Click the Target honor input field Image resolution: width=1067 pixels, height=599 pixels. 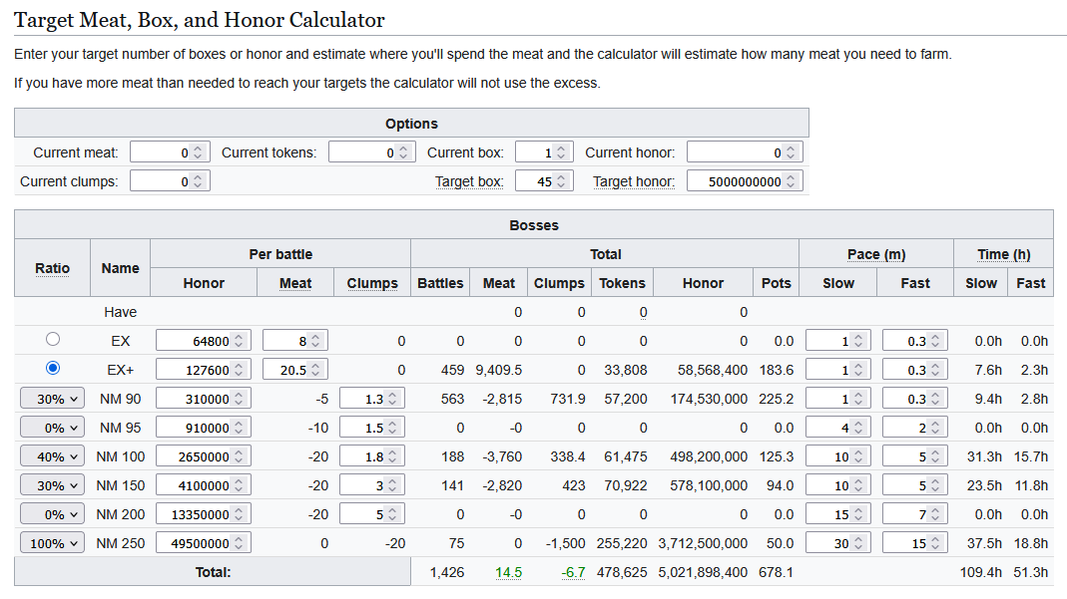click(745, 181)
